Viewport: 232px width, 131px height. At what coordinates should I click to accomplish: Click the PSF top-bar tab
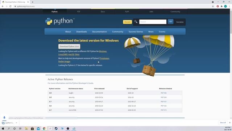pos(79,12)
